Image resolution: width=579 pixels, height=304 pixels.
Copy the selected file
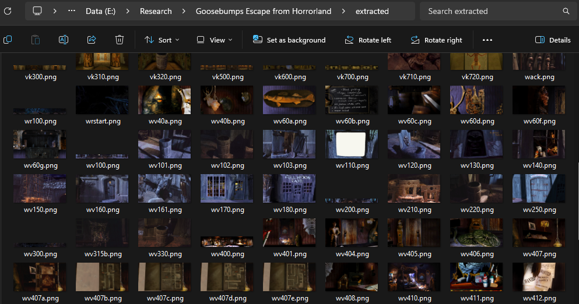(8, 40)
